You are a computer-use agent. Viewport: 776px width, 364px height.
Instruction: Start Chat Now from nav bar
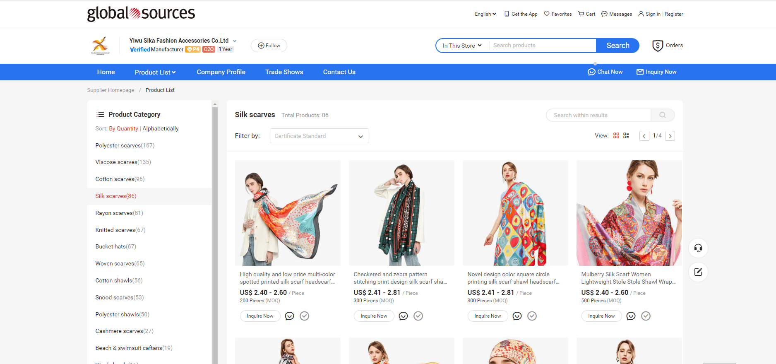tap(605, 72)
